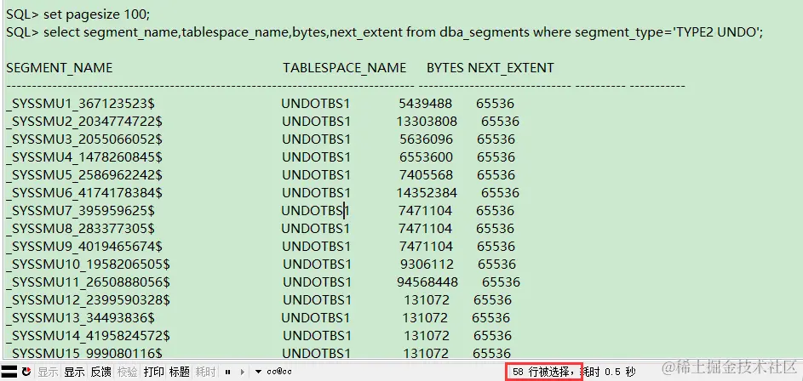Click the 反馈 button
This screenshot has width=803, height=381.
click(100, 372)
